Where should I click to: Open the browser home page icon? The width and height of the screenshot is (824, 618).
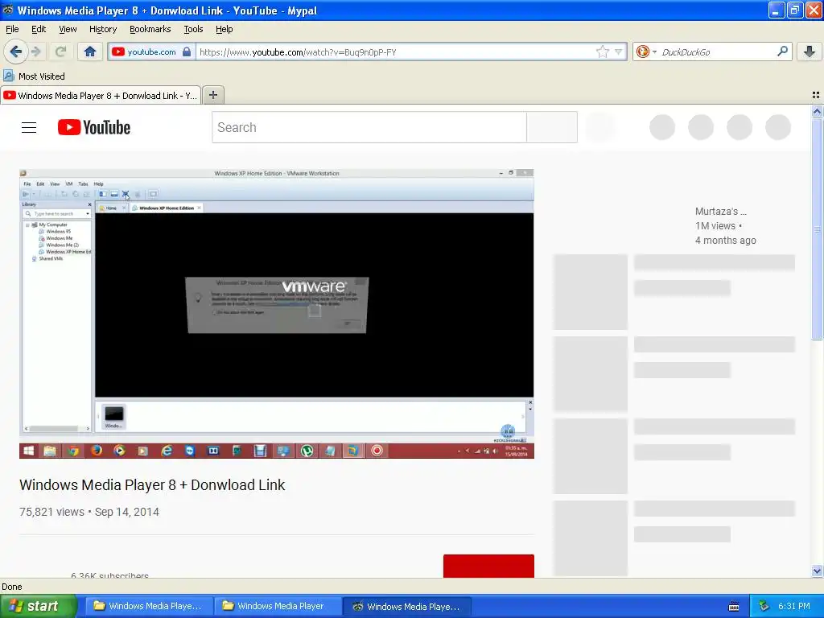90,51
